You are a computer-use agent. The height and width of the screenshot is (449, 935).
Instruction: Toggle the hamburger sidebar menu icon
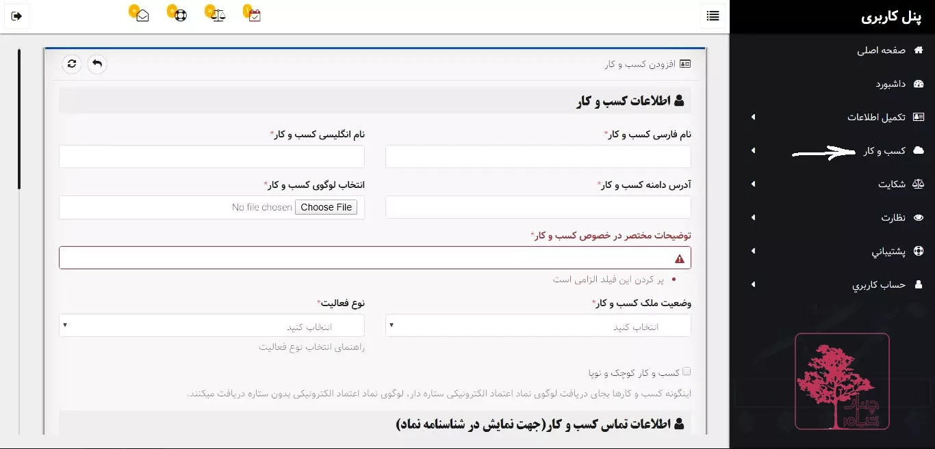point(713,16)
